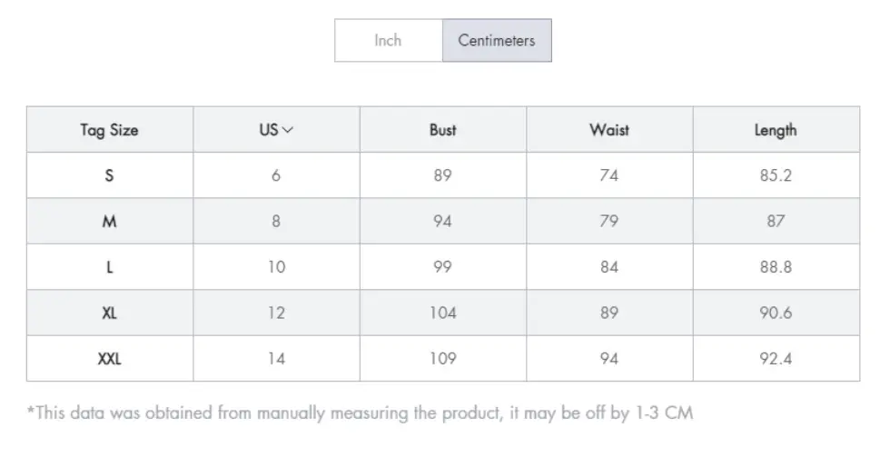Image resolution: width=880 pixels, height=457 pixels.
Task: Open the US size region dropdown
Action: point(276,130)
